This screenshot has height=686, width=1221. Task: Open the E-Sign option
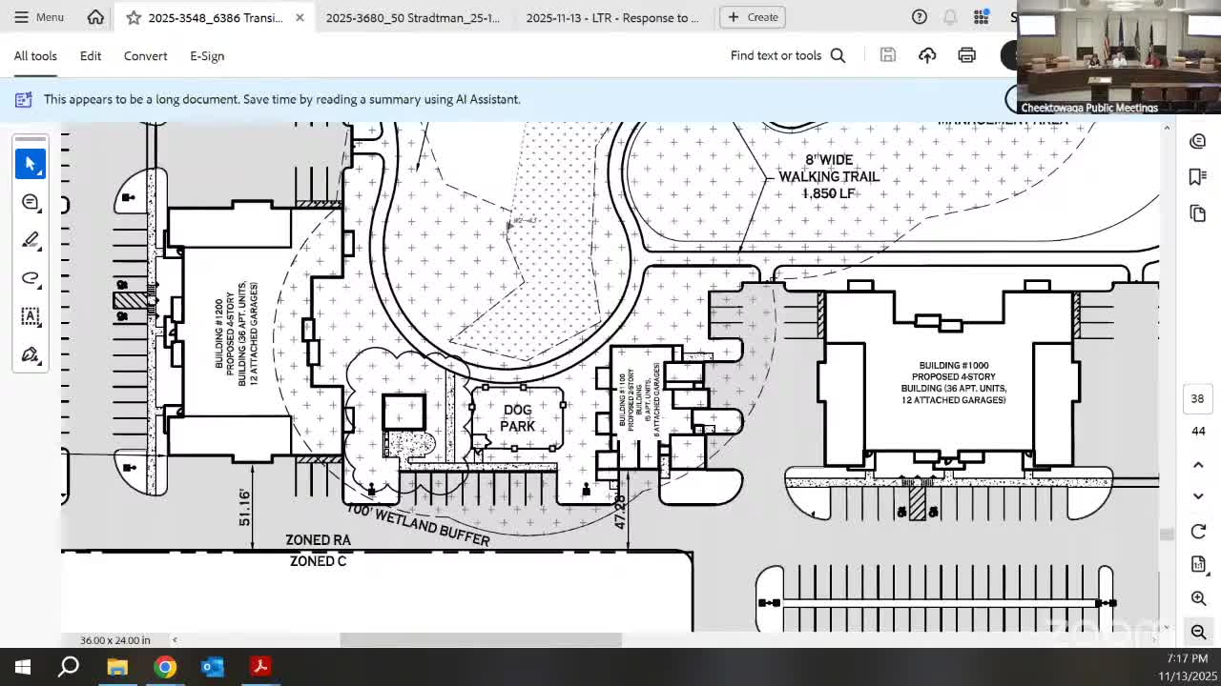point(206,56)
